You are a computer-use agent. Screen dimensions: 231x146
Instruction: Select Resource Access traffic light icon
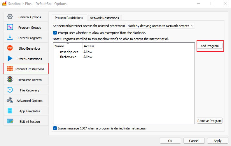tap(10, 80)
